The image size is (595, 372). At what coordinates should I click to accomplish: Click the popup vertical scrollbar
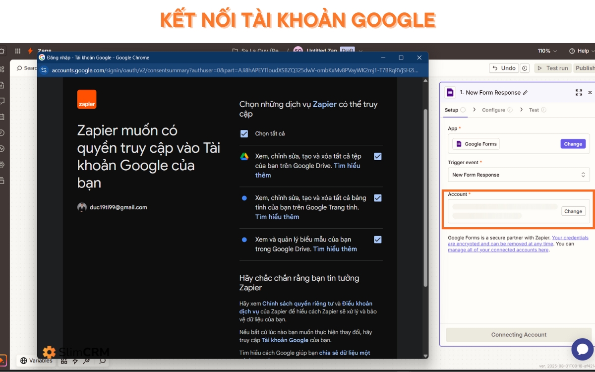coord(425,198)
